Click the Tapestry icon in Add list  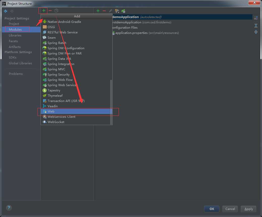pos(44,90)
